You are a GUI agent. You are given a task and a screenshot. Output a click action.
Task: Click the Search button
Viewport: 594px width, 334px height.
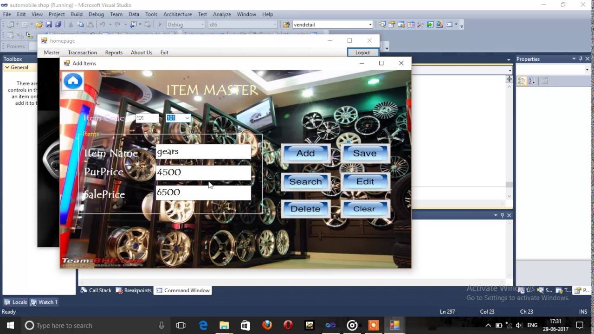305,182
